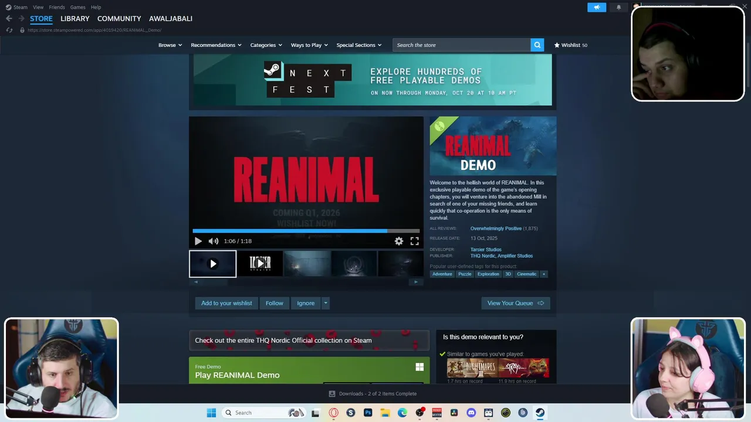Click the Follow button
751x422 pixels.
pos(274,303)
